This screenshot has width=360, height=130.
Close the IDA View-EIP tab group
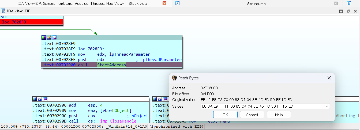coord(164,3)
